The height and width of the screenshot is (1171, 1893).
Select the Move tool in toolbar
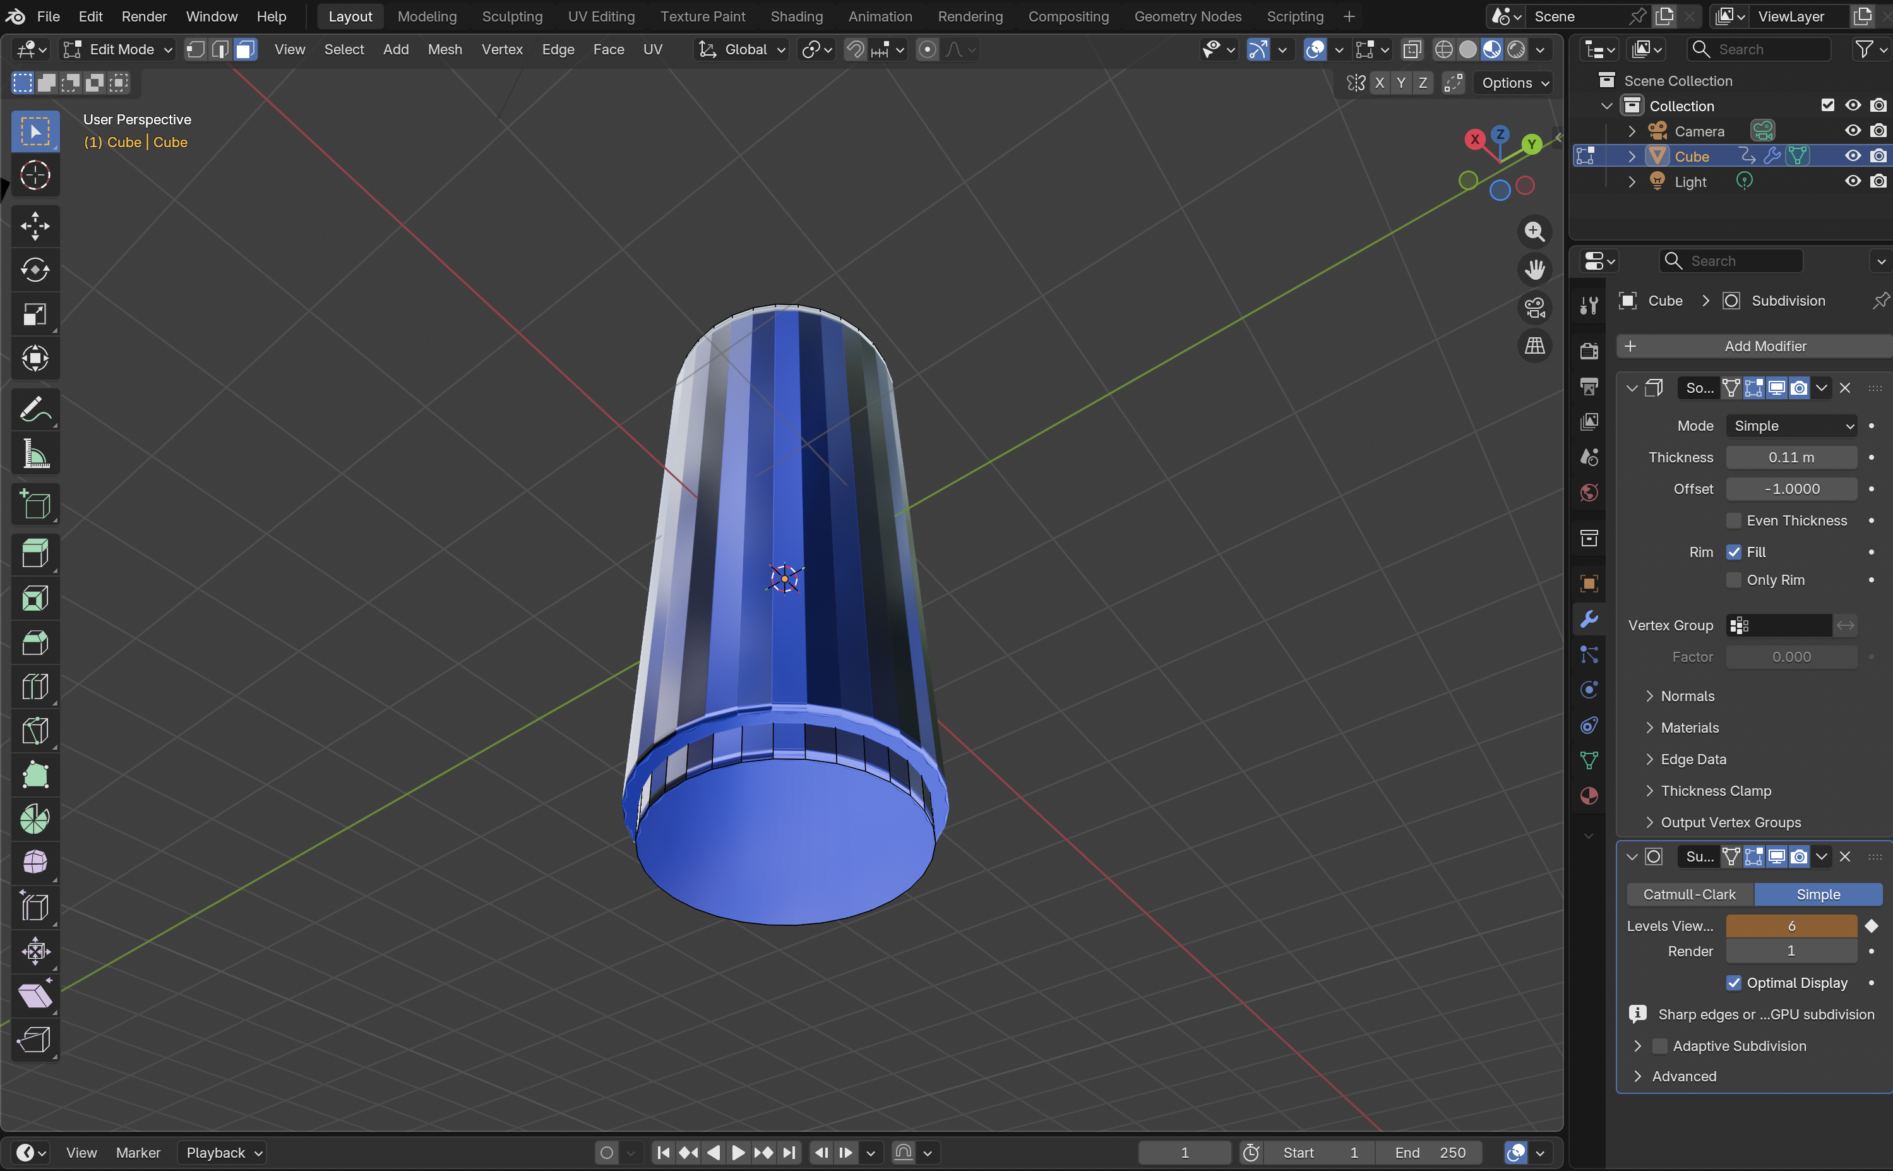point(35,226)
